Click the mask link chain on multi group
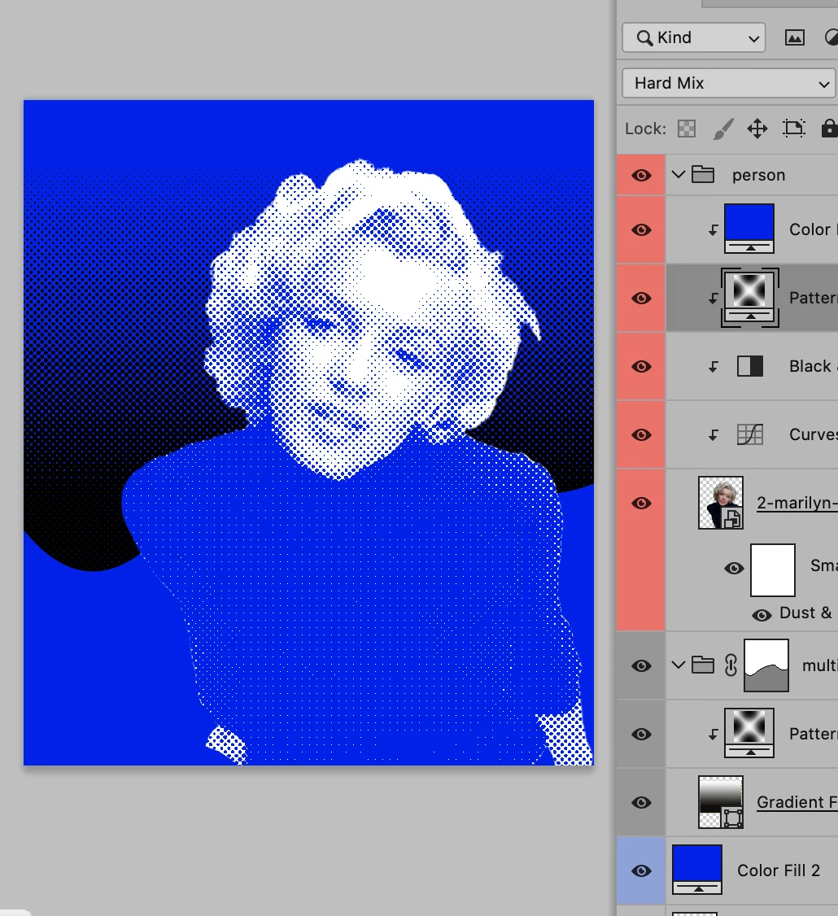The image size is (838, 916). pyautogui.click(x=731, y=665)
